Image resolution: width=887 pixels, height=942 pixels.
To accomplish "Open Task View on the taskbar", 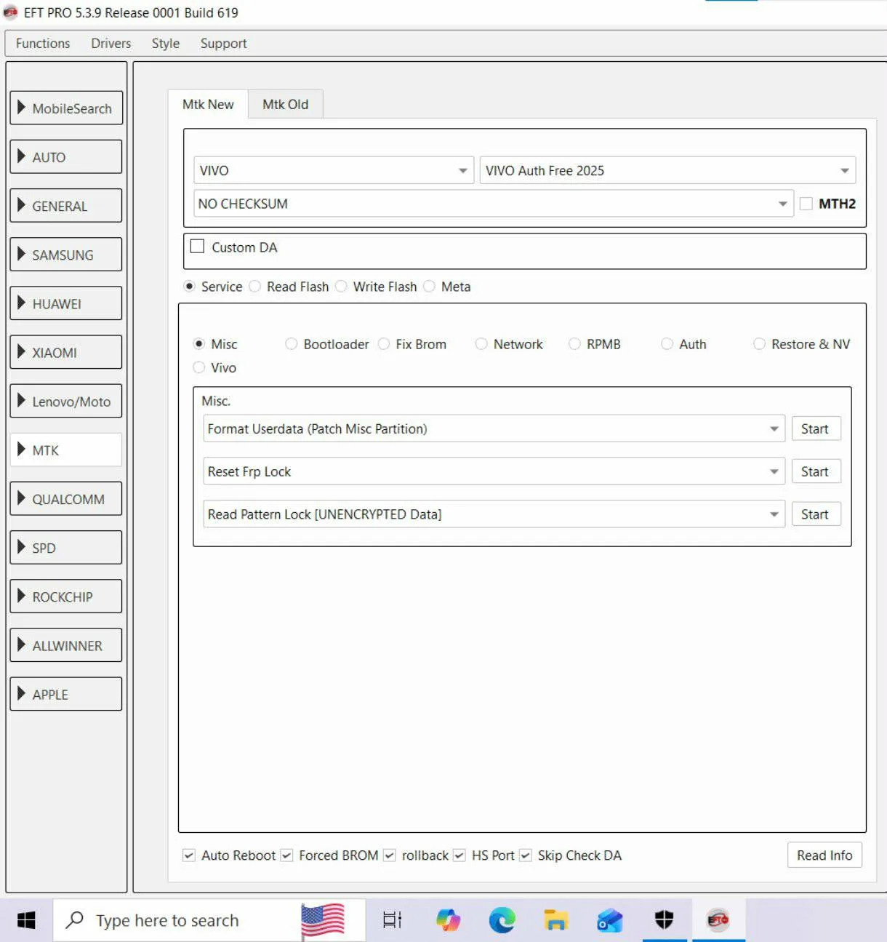I will tap(392, 920).
